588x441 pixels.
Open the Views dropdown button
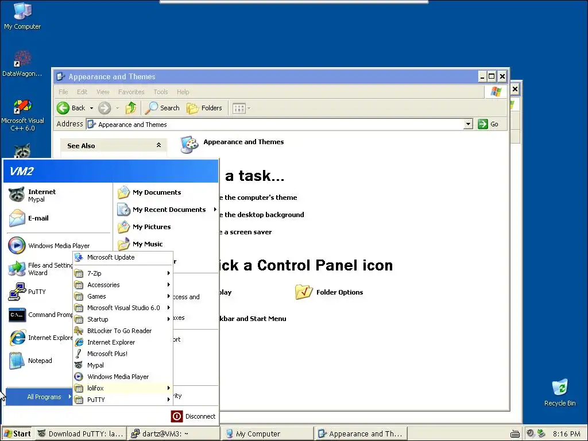click(242, 109)
